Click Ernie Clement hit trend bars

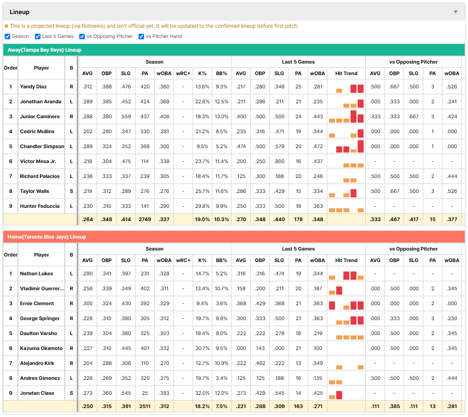coord(346,304)
